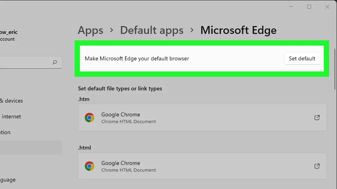Click user account name in sidebar
The width and height of the screenshot is (337, 189).
click(x=9, y=32)
